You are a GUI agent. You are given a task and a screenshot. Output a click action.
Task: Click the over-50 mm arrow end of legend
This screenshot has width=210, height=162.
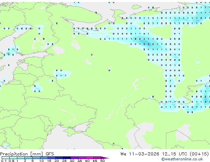coord(105,158)
